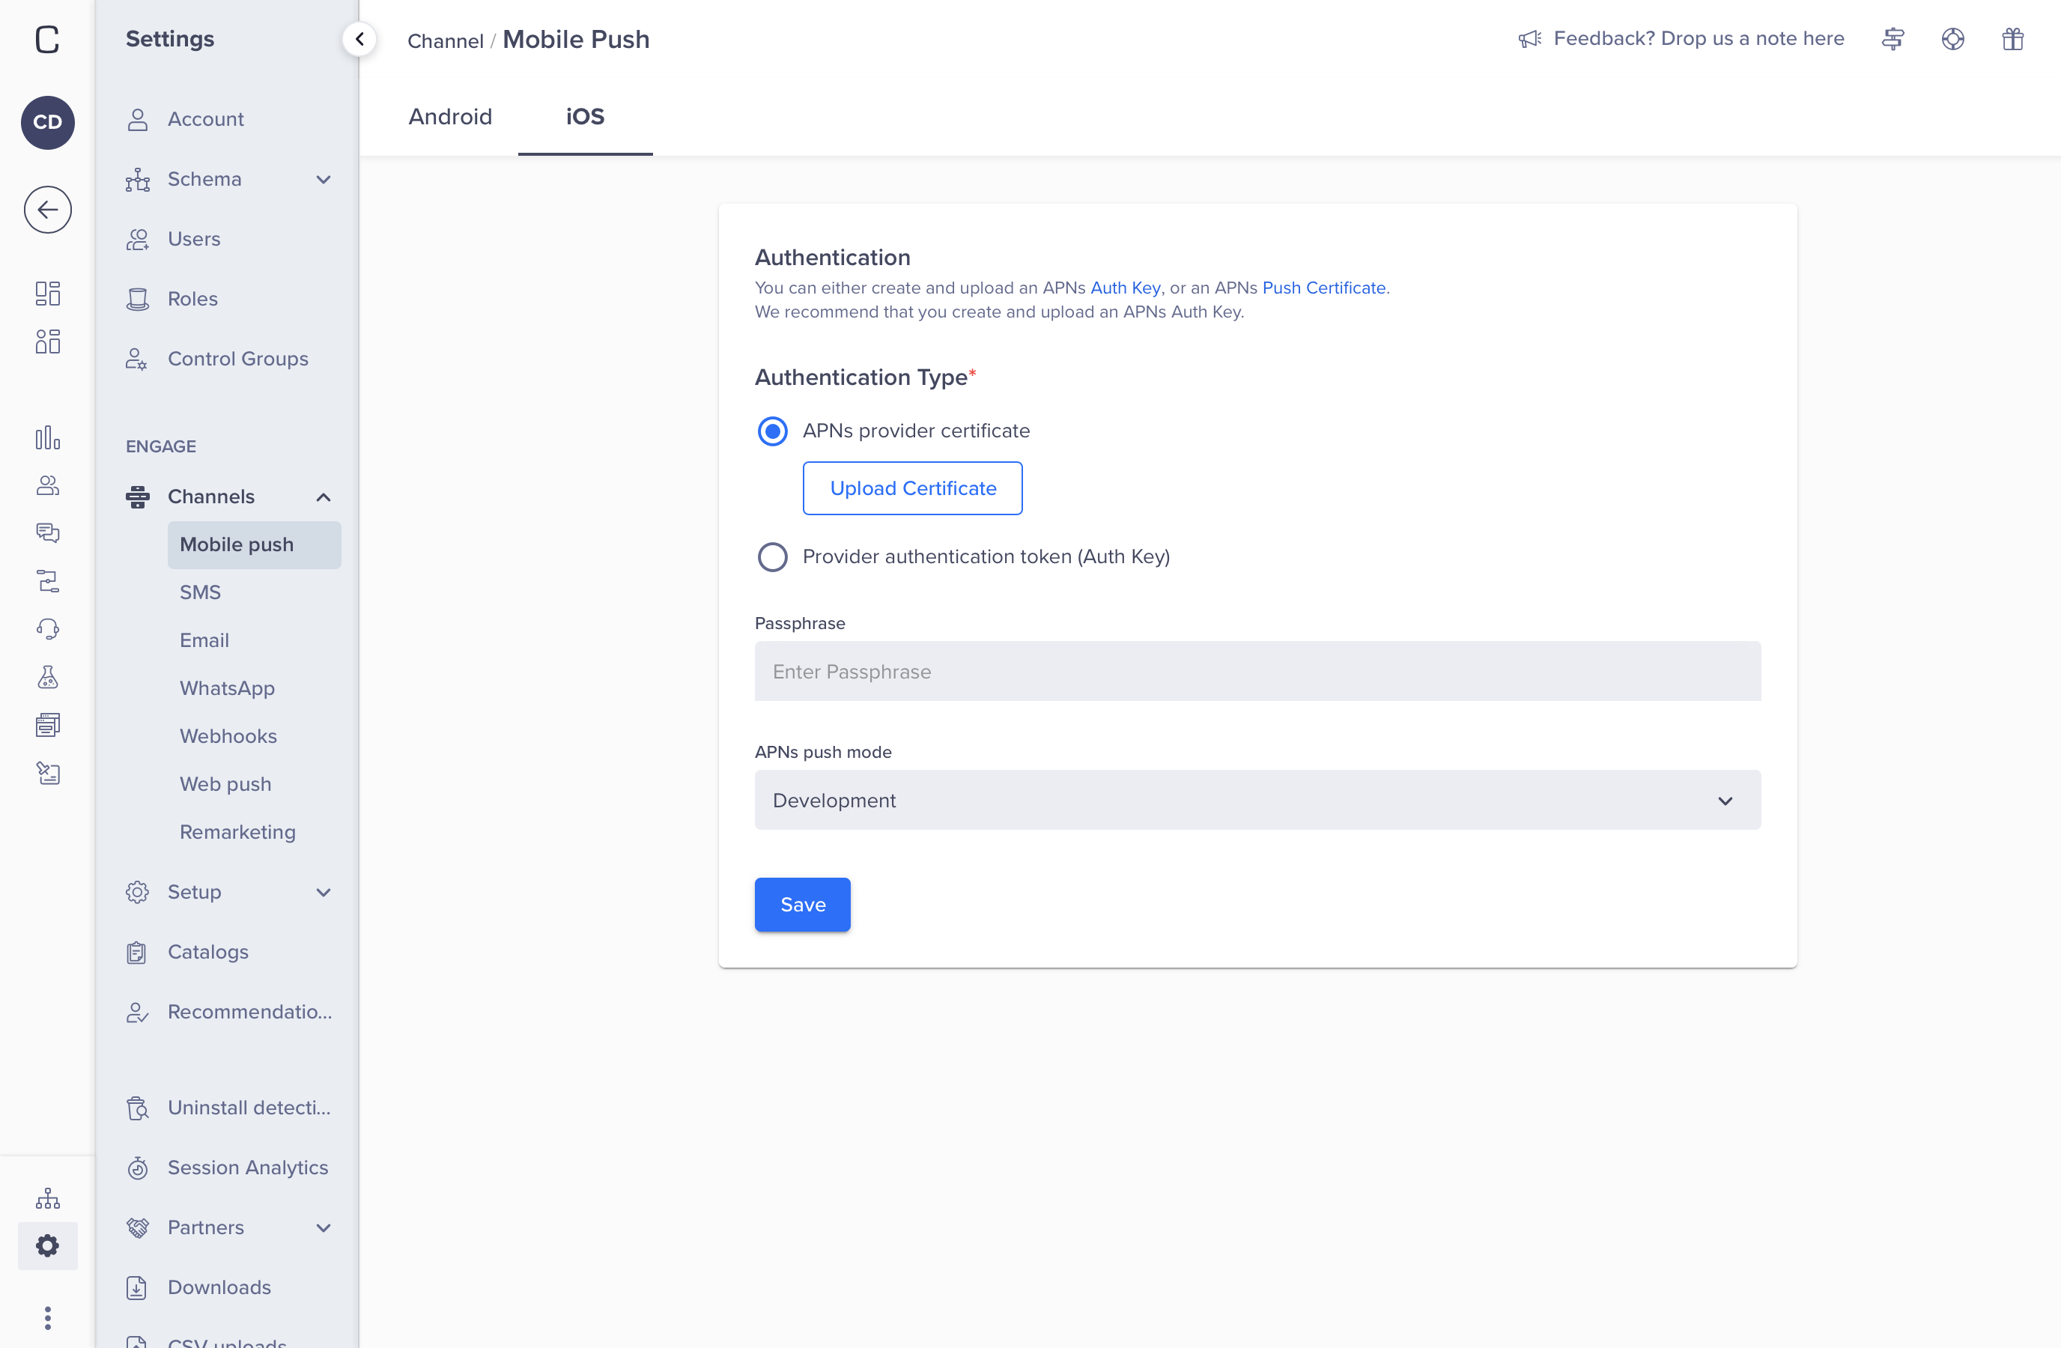Click the bar chart analytics rail icon
2061x1348 pixels.
(x=48, y=438)
